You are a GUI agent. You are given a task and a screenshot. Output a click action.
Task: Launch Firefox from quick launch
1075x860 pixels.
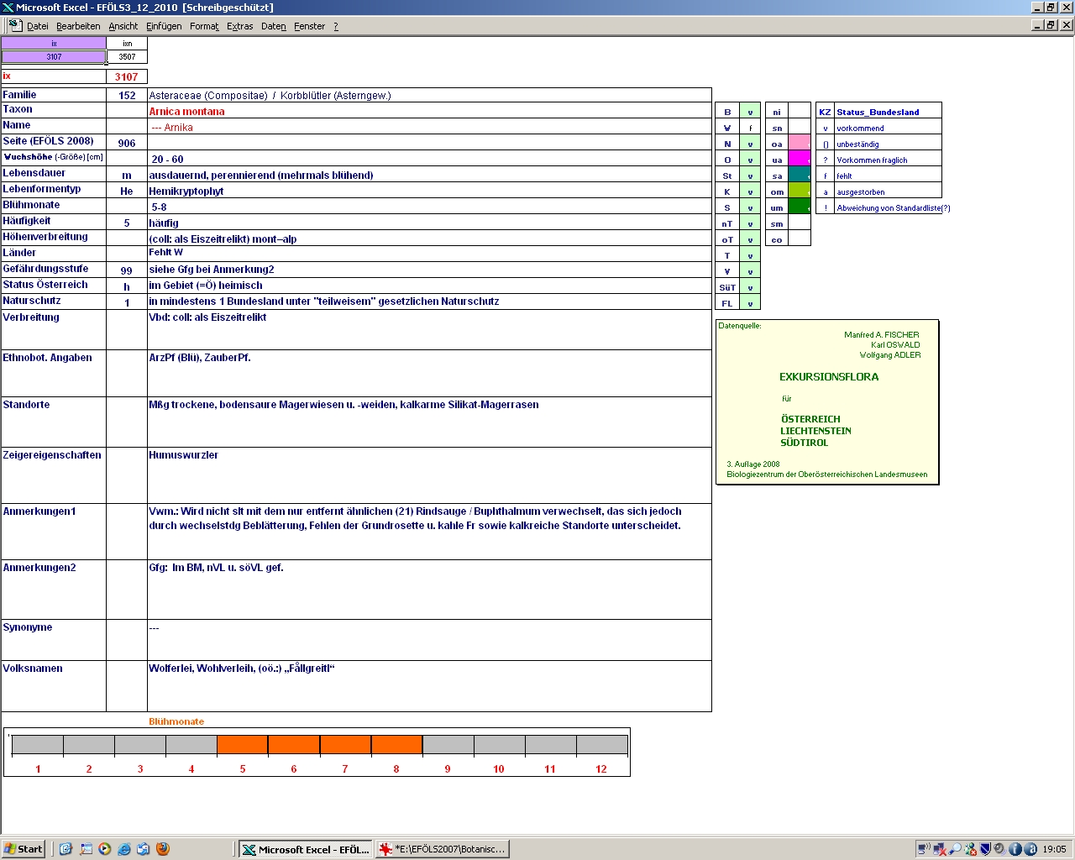[163, 849]
